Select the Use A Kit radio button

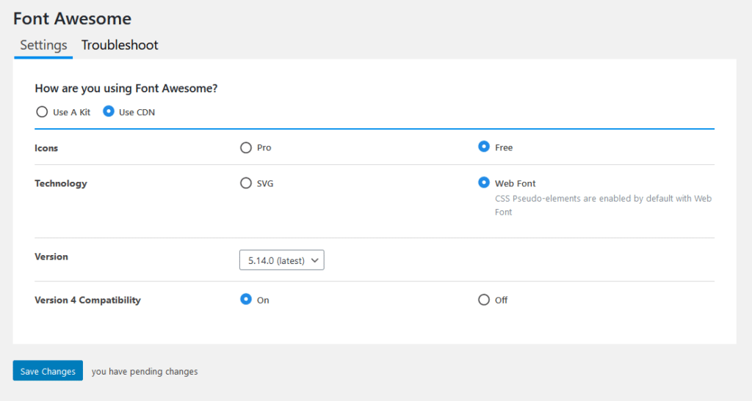coord(42,112)
